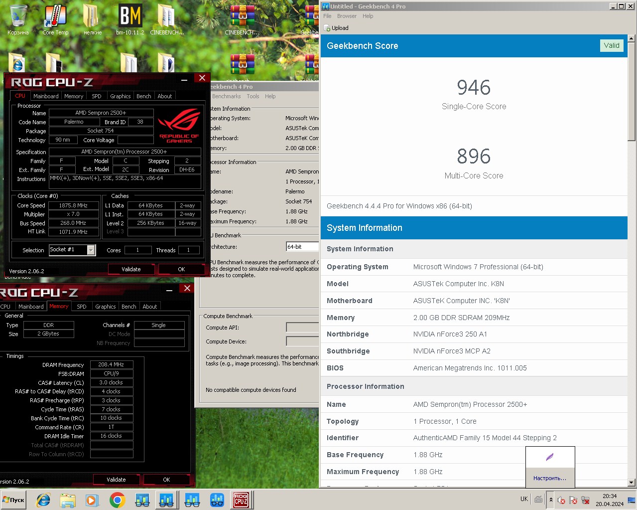Viewport: 637px width, 510px height.
Task: Open Graphics tab in upper CPU-Z window
Action: tap(121, 96)
